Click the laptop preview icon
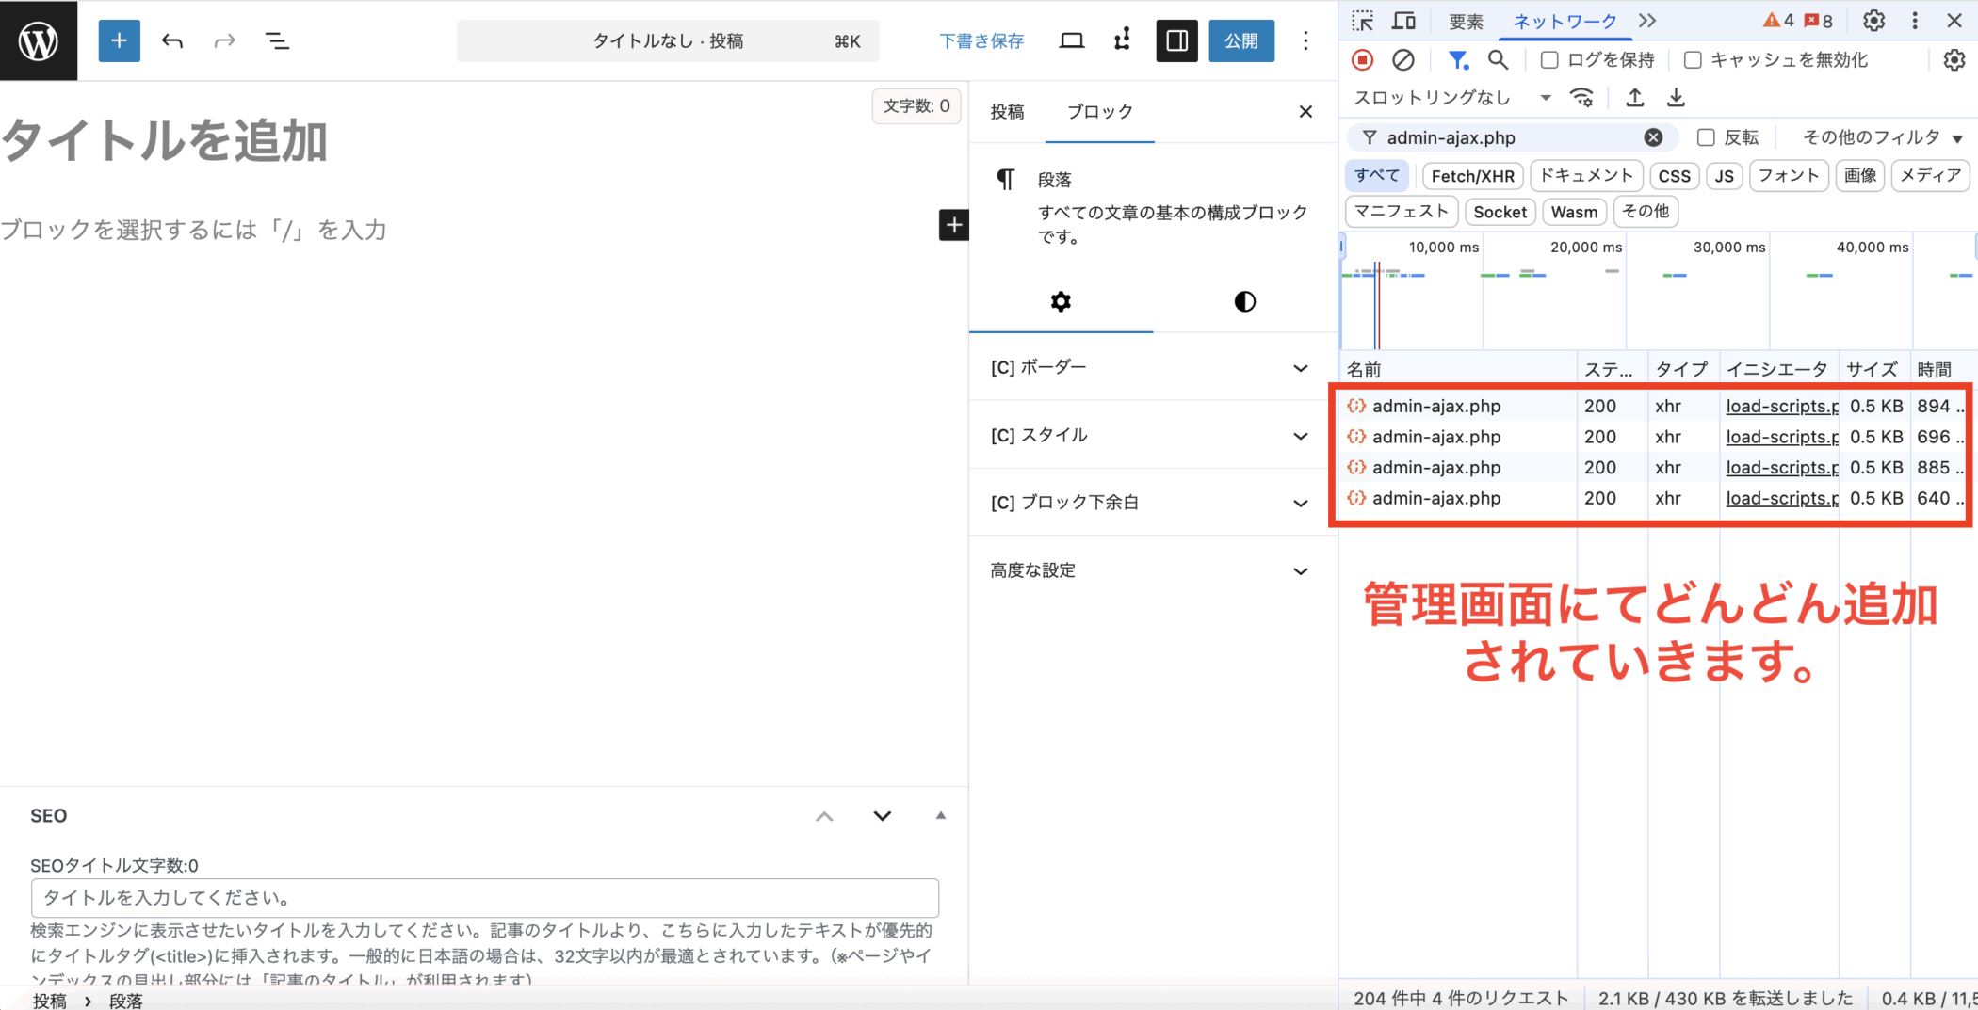 (x=1071, y=40)
